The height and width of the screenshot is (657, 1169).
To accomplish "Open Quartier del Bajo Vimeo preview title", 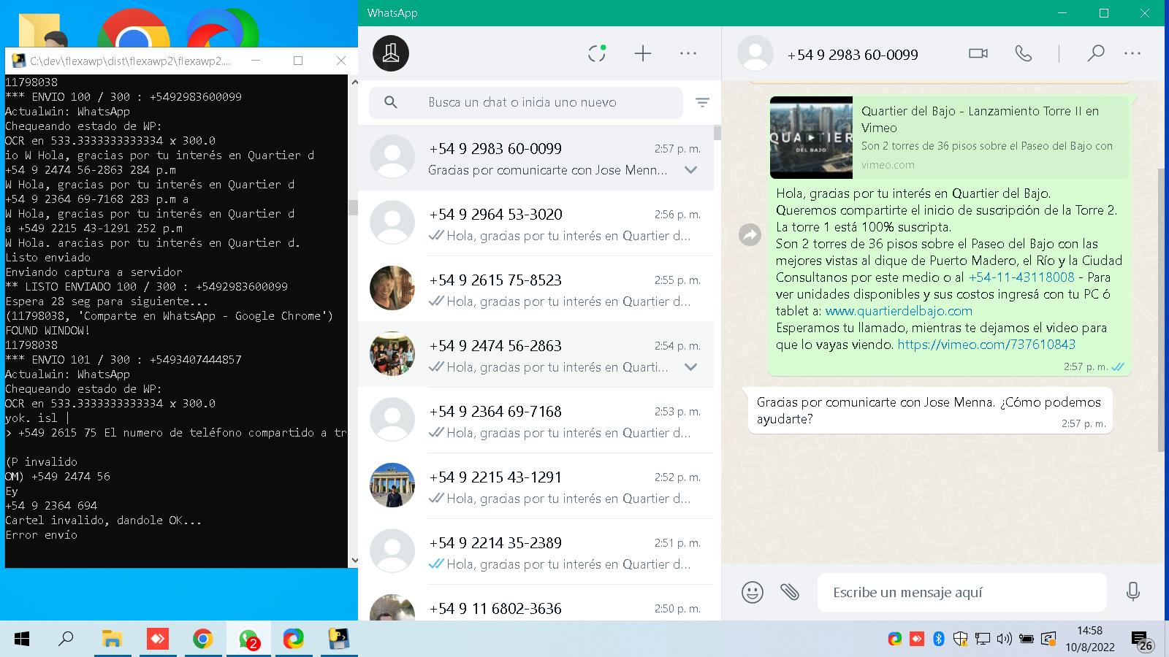I will 980,119.
